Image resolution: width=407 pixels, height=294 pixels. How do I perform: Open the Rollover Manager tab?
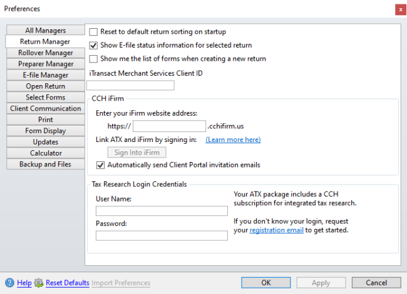(46, 53)
